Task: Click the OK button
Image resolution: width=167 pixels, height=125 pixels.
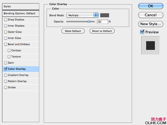Action: click(x=151, y=6)
